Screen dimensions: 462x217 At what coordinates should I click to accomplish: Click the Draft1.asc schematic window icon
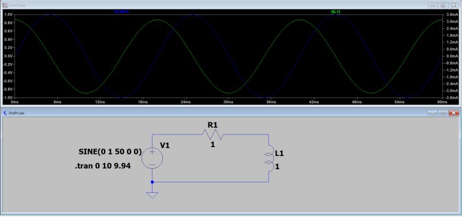pos(5,113)
